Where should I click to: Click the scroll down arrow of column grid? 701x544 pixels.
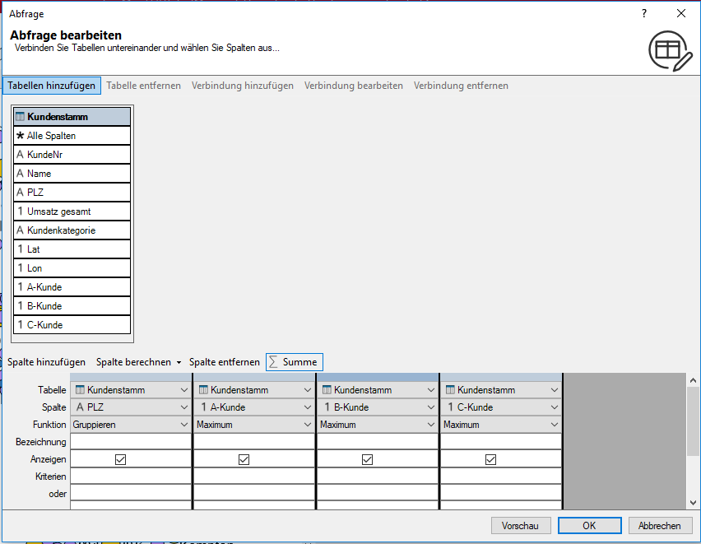(693, 502)
